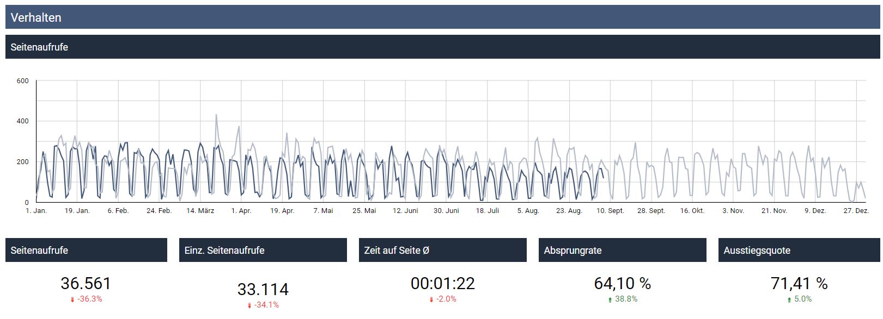Click the 00:01:22 average time value
This screenshot has height=319, width=883.
pyautogui.click(x=442, y=284)
